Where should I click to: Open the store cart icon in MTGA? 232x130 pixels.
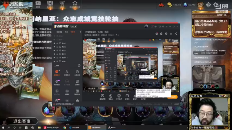[x=62, y=4]
